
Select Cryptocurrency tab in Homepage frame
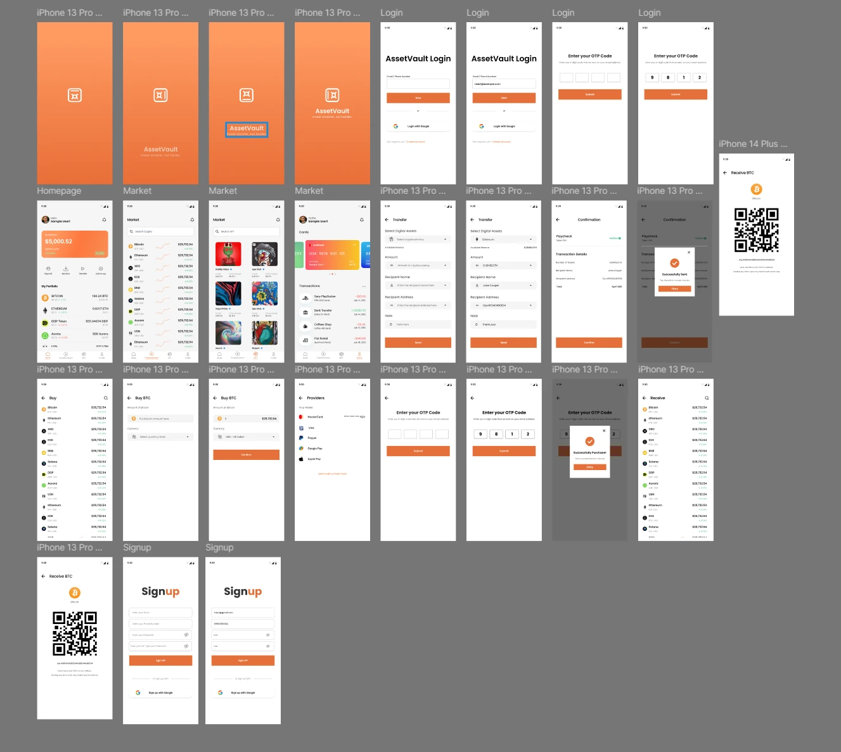click(66, 355)
